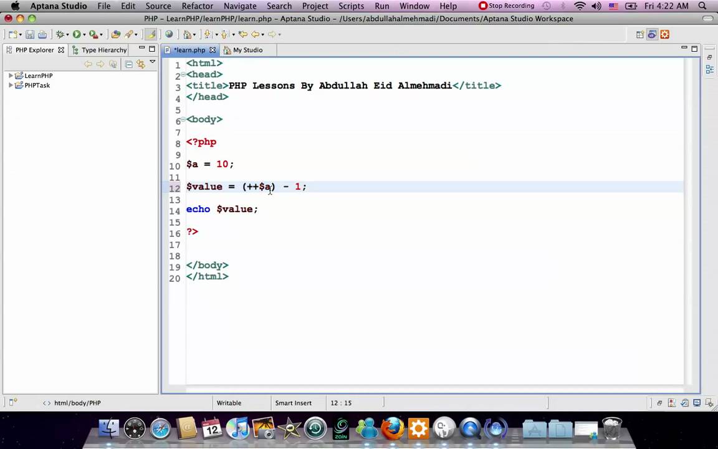Save the file with the floppy disk icon

coord(30,34)
